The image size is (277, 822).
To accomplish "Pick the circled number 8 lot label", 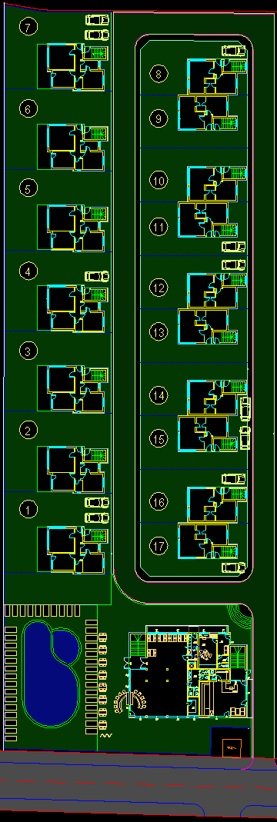I will 159,74.
